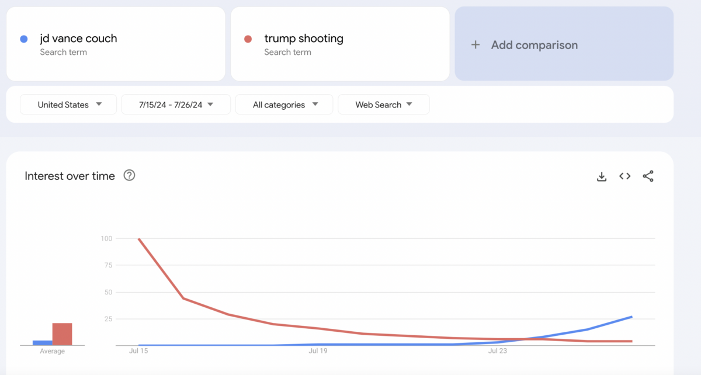Edit the jd vance couch search term

point(78,39)
